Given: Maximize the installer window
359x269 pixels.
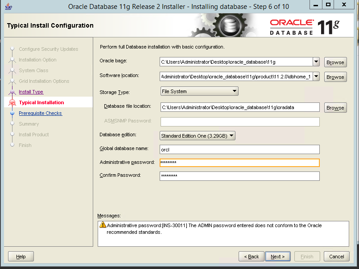Looking at the screenshot, I should click(328, 4).
